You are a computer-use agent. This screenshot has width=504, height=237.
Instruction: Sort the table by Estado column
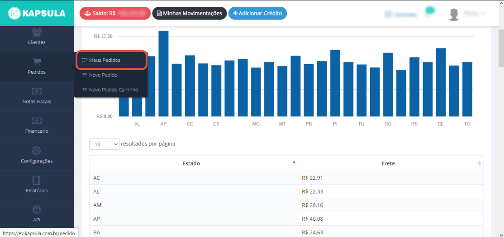tap(194, 163)
